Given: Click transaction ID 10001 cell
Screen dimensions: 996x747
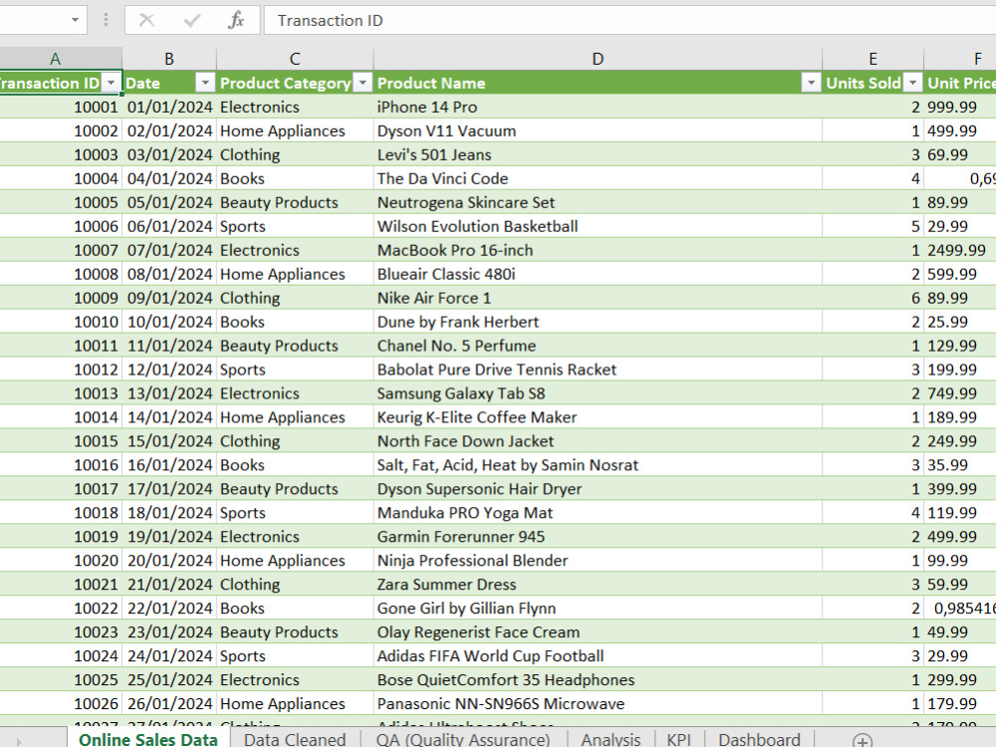Looking at the screenshot, I should click(61, 107).
